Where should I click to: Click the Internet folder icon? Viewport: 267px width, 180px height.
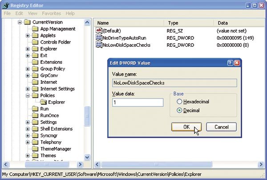pos(35,82)
